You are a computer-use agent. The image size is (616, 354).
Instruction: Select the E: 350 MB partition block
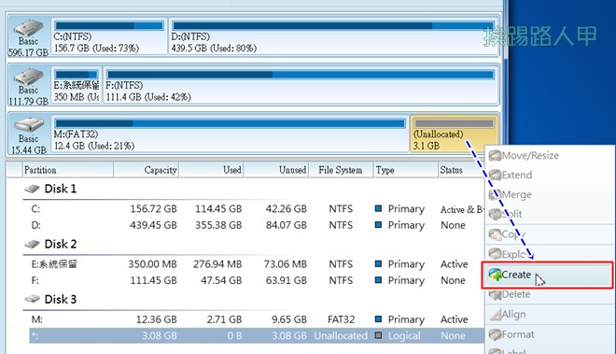click(x=77, y=85)
